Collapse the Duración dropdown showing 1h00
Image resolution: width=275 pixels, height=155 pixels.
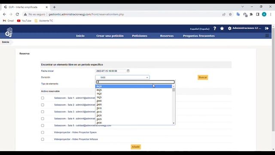[x=122, y=77]
